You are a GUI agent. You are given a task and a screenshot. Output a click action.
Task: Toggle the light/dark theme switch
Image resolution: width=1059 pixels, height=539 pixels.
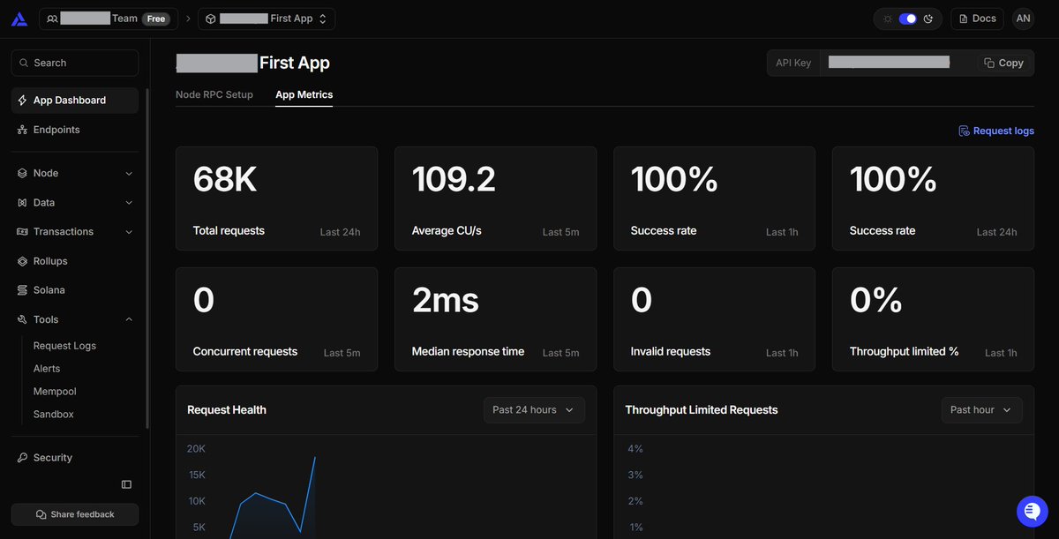coord(907,19)
